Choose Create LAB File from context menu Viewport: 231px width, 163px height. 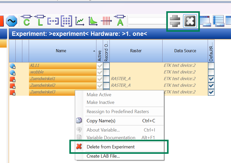point(103,156)
